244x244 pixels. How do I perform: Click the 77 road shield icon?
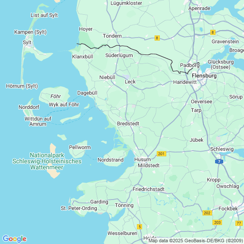click(x=239, y=223)
